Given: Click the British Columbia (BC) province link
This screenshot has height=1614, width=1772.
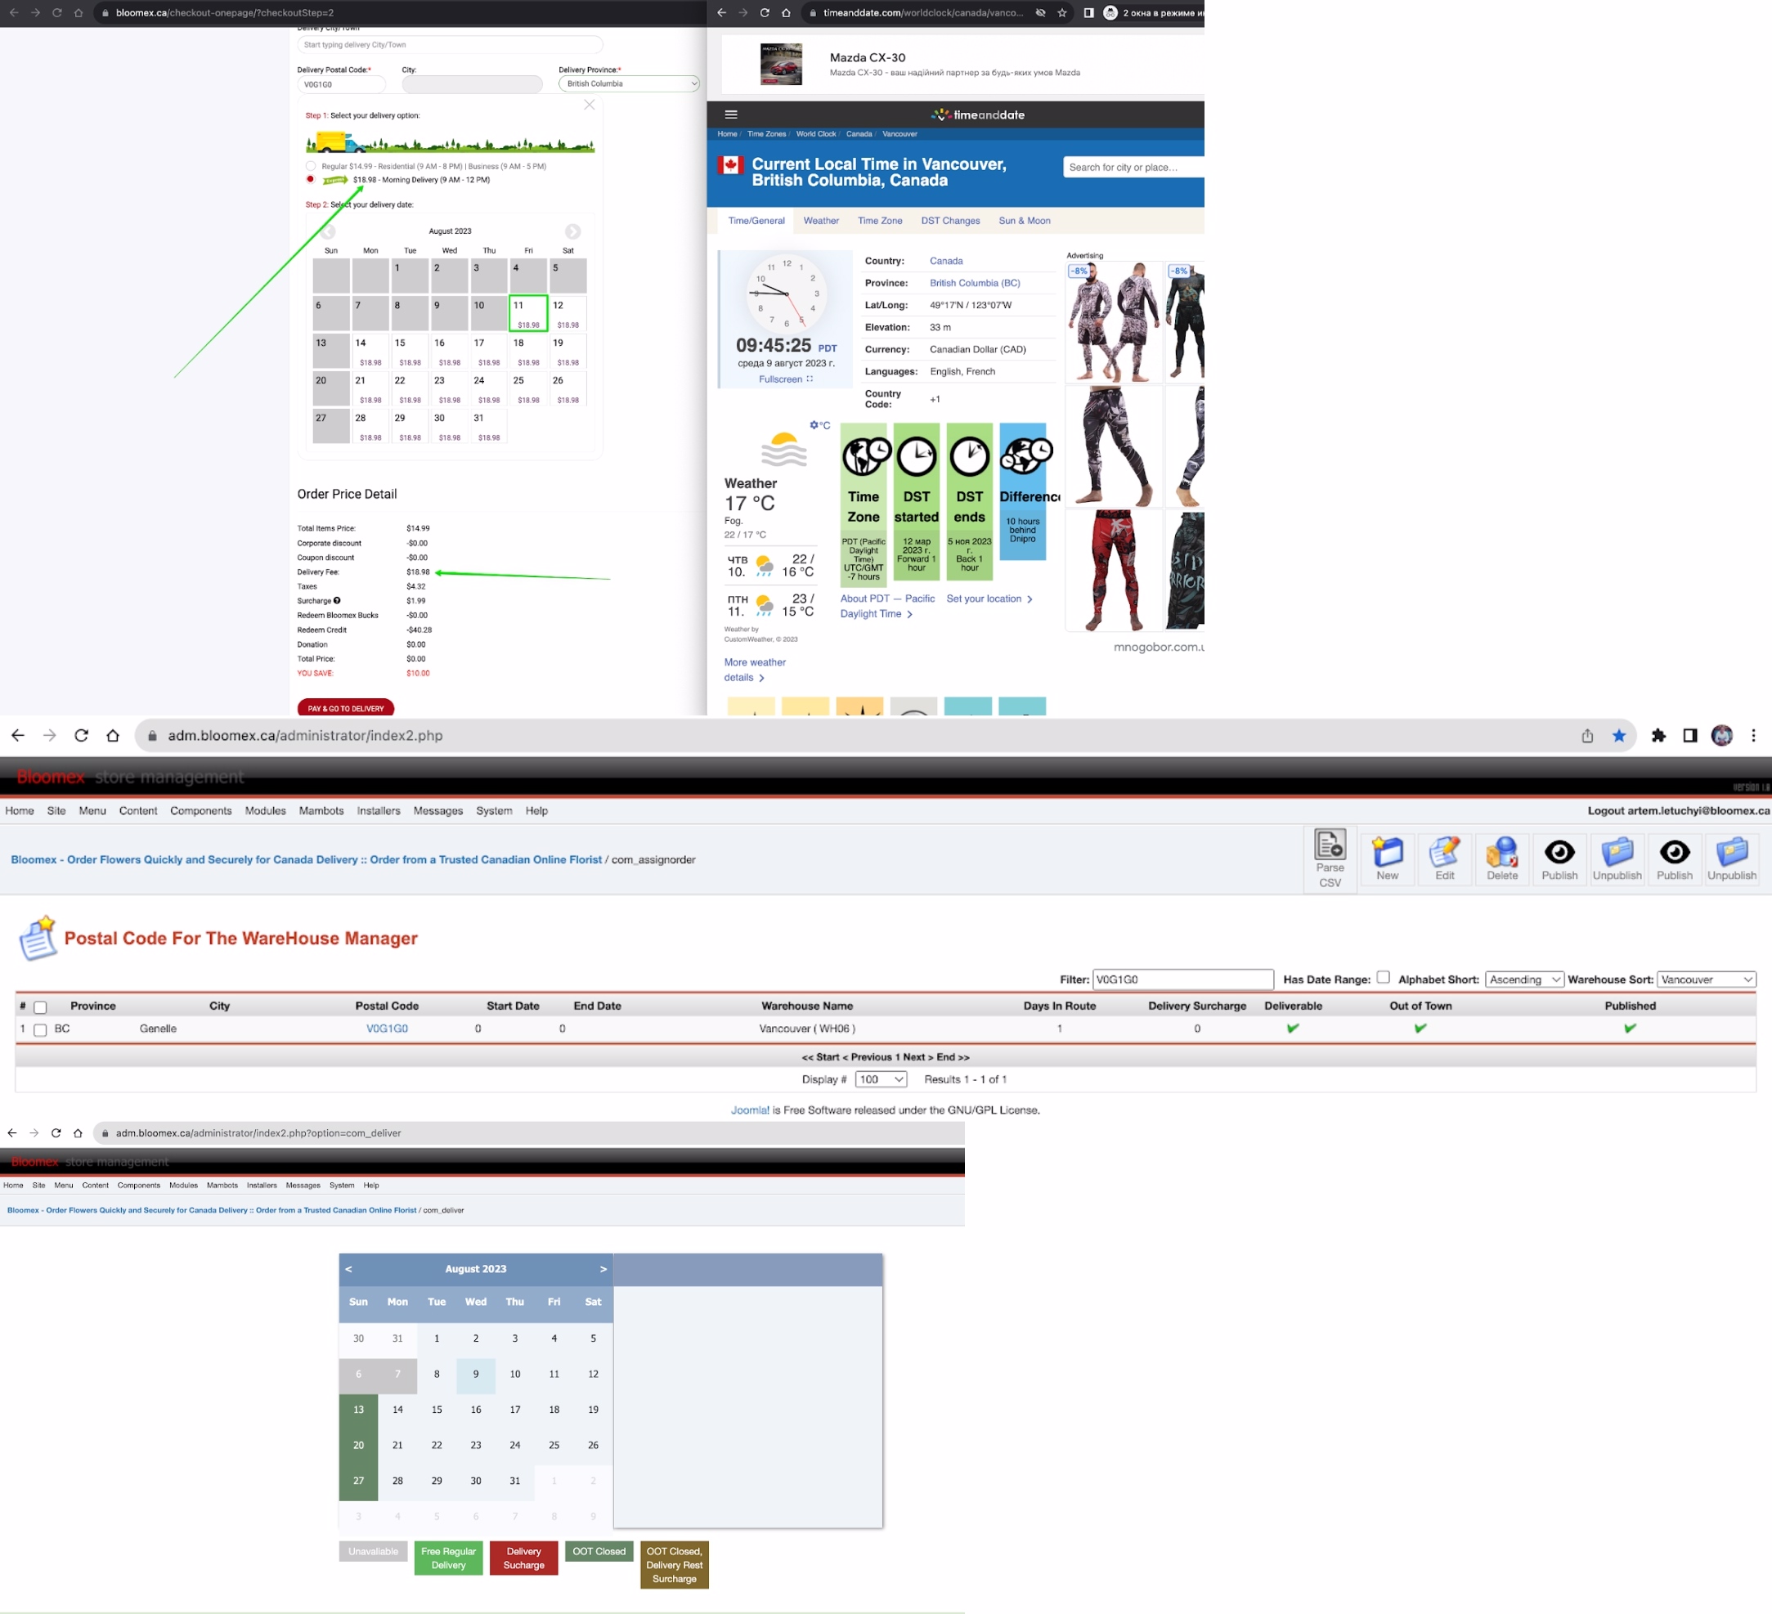Looking at the screenshot, I should 975,283.
